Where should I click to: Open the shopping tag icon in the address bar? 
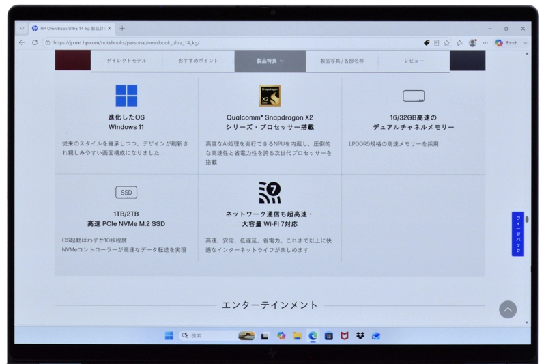[x=427, y=42]
